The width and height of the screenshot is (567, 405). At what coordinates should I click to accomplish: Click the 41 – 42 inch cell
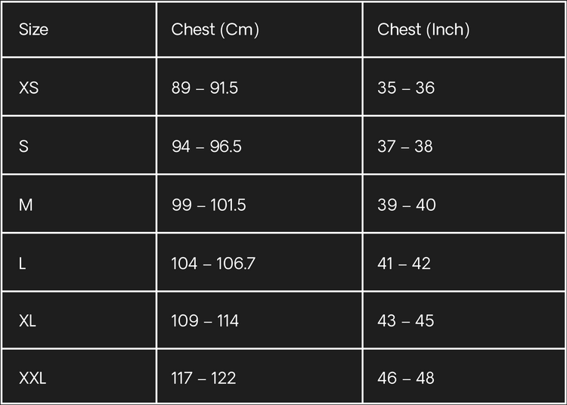click(x=404, y=263)
